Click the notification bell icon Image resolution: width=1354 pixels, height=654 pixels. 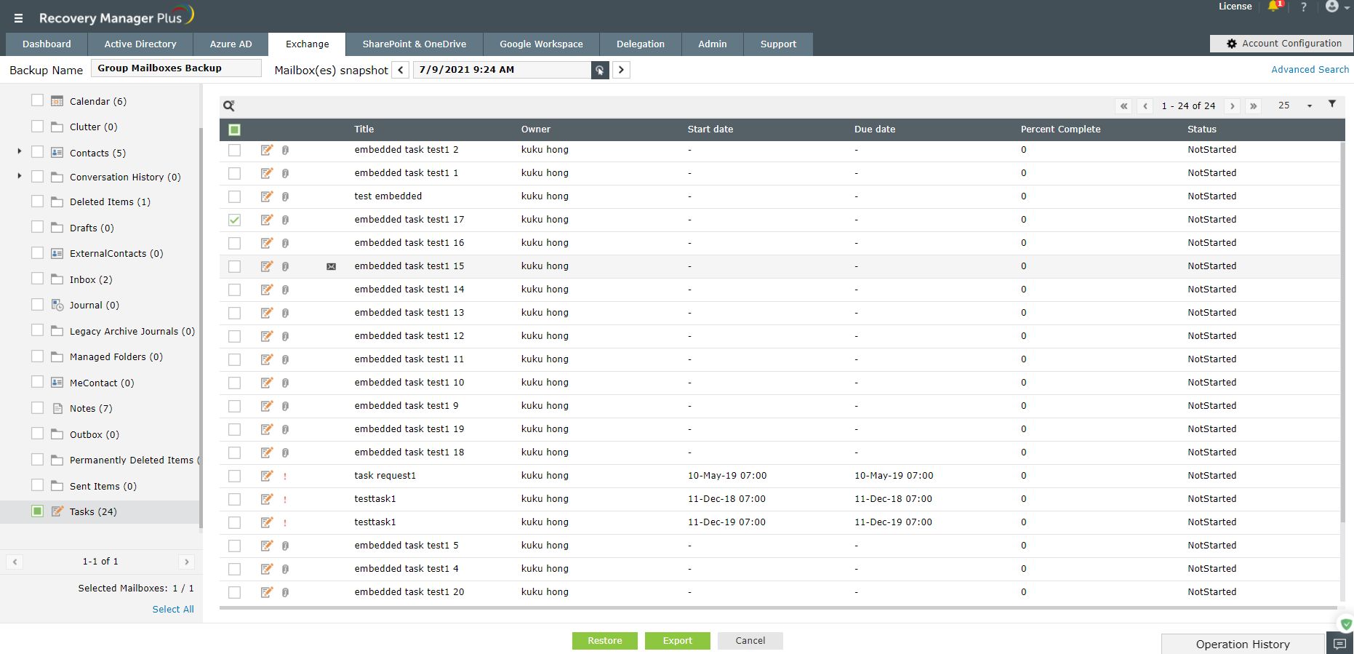point(1274,7)
